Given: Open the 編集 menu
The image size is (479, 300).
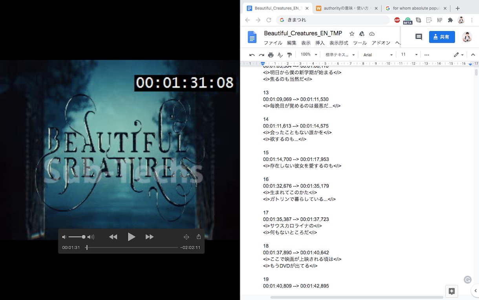Looking at the screenshot, I should point(292,43).
